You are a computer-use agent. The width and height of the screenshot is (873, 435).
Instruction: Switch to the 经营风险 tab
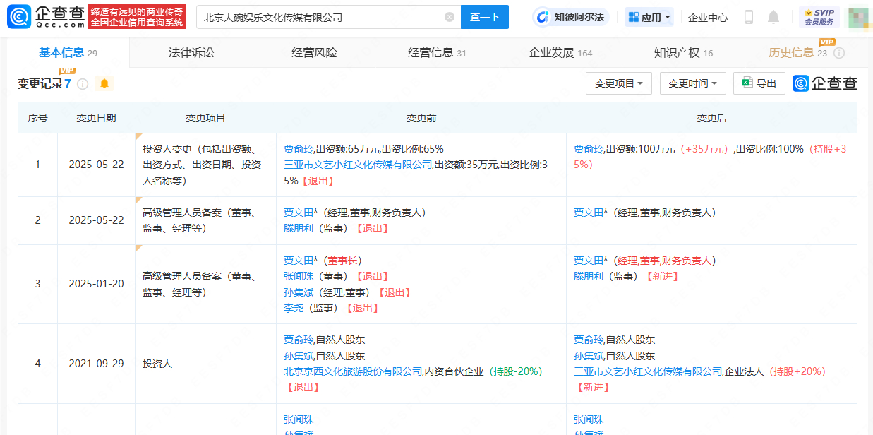click(x=315, y=53)
